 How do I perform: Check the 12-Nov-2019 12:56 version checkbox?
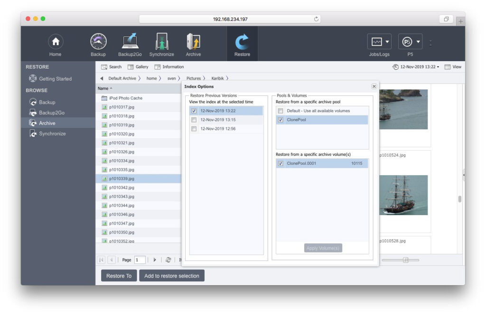(x=194, y=129)
